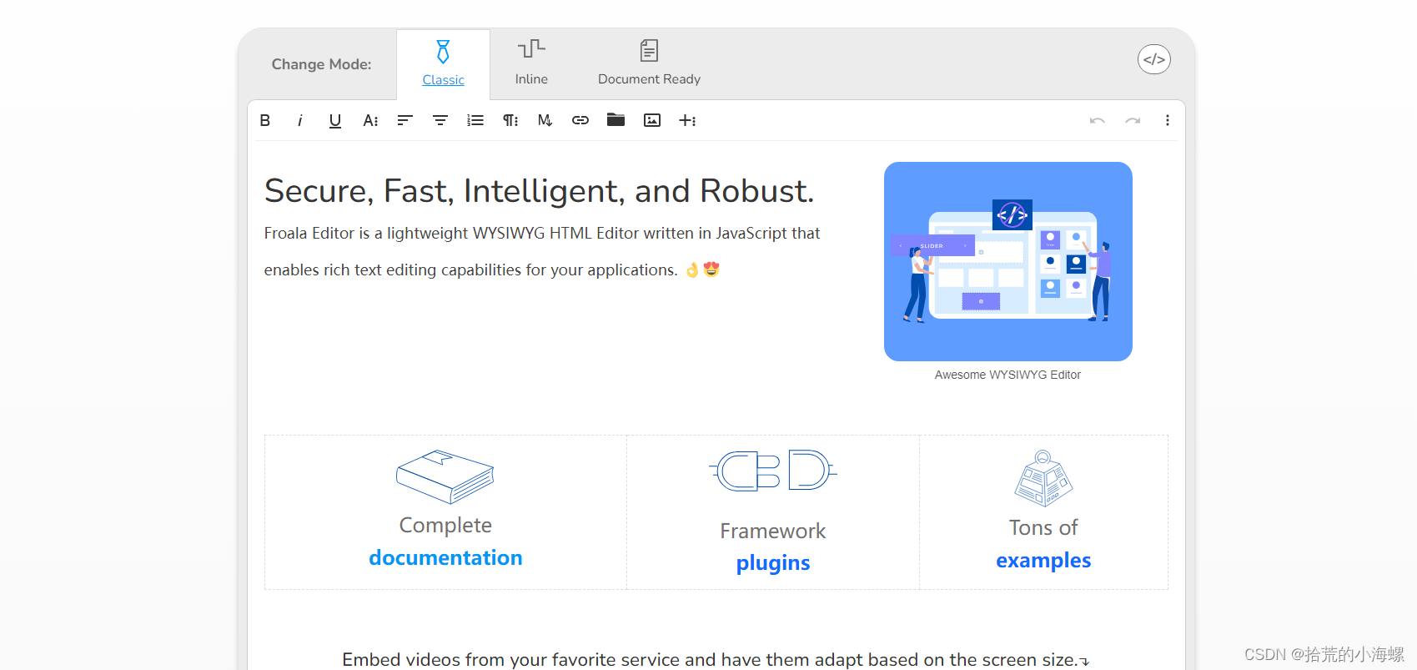Open more rich insert options (plus icon)
Image resolution: width=1417 pixels, height=670 pixels.
(687, 120)
